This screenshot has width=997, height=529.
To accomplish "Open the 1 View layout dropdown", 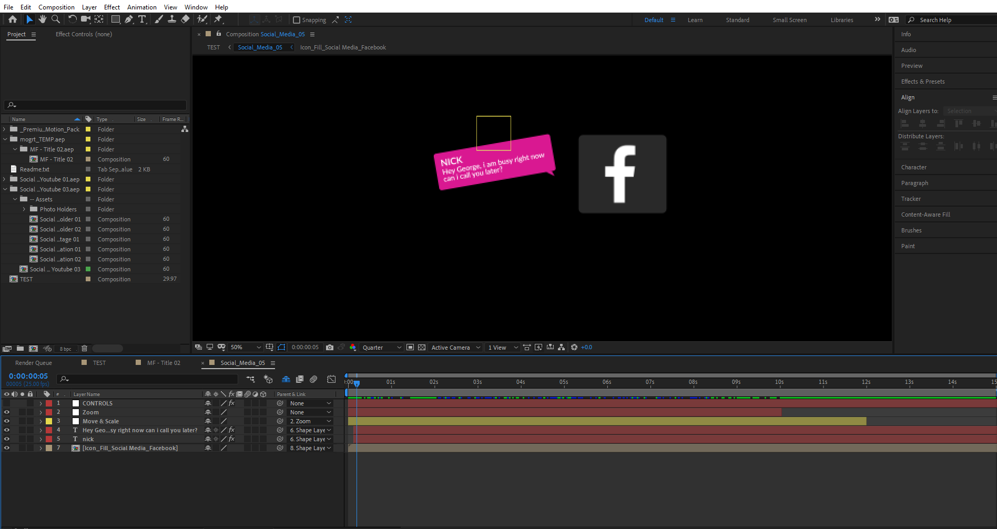I will click(x=503, y=348).
